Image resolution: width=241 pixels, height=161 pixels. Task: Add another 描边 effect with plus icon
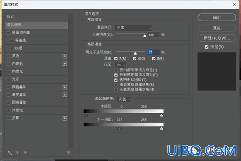point(65,56)
